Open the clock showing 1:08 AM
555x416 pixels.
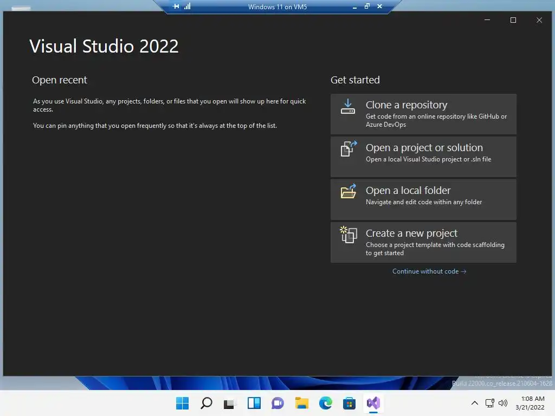[x=533, y=399]
